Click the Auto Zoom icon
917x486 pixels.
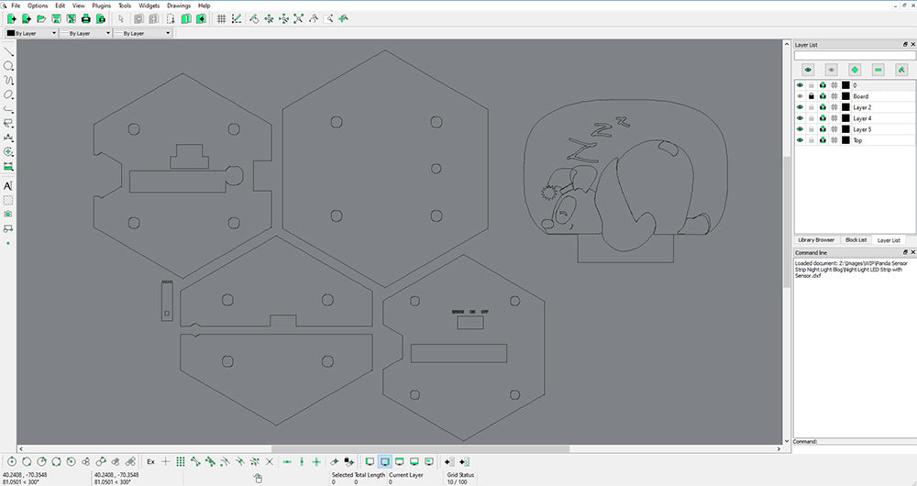coord(298,18)
